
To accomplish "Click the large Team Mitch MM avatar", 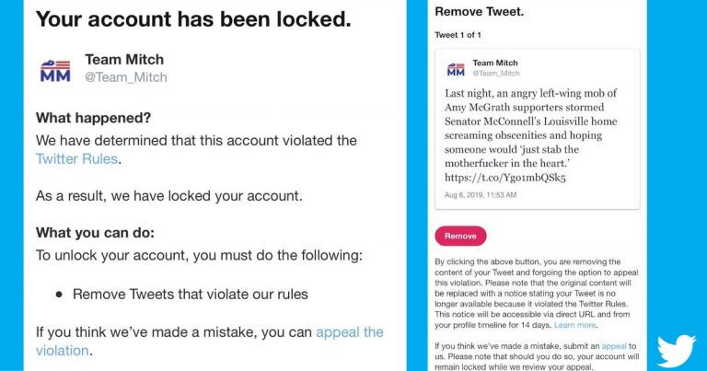I will 55,71.
